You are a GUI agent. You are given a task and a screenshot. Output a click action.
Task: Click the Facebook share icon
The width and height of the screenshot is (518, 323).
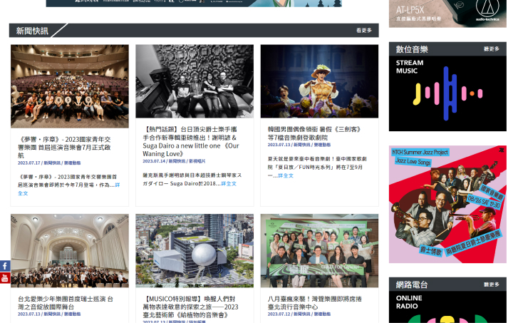[x=4, y=266]
